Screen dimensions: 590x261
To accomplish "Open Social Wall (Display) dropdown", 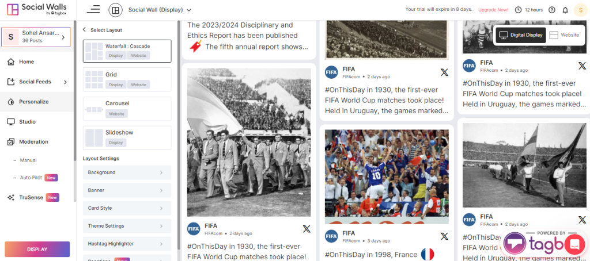I will click(160, 10).
